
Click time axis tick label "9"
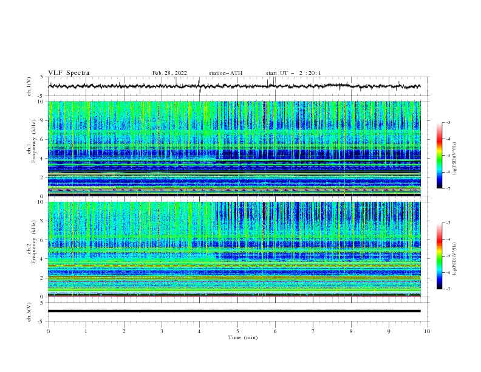(x=389, y=331)
